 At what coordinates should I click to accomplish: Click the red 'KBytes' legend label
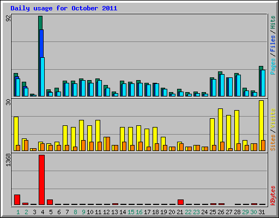pyautogui.click(x=272, y=196)
